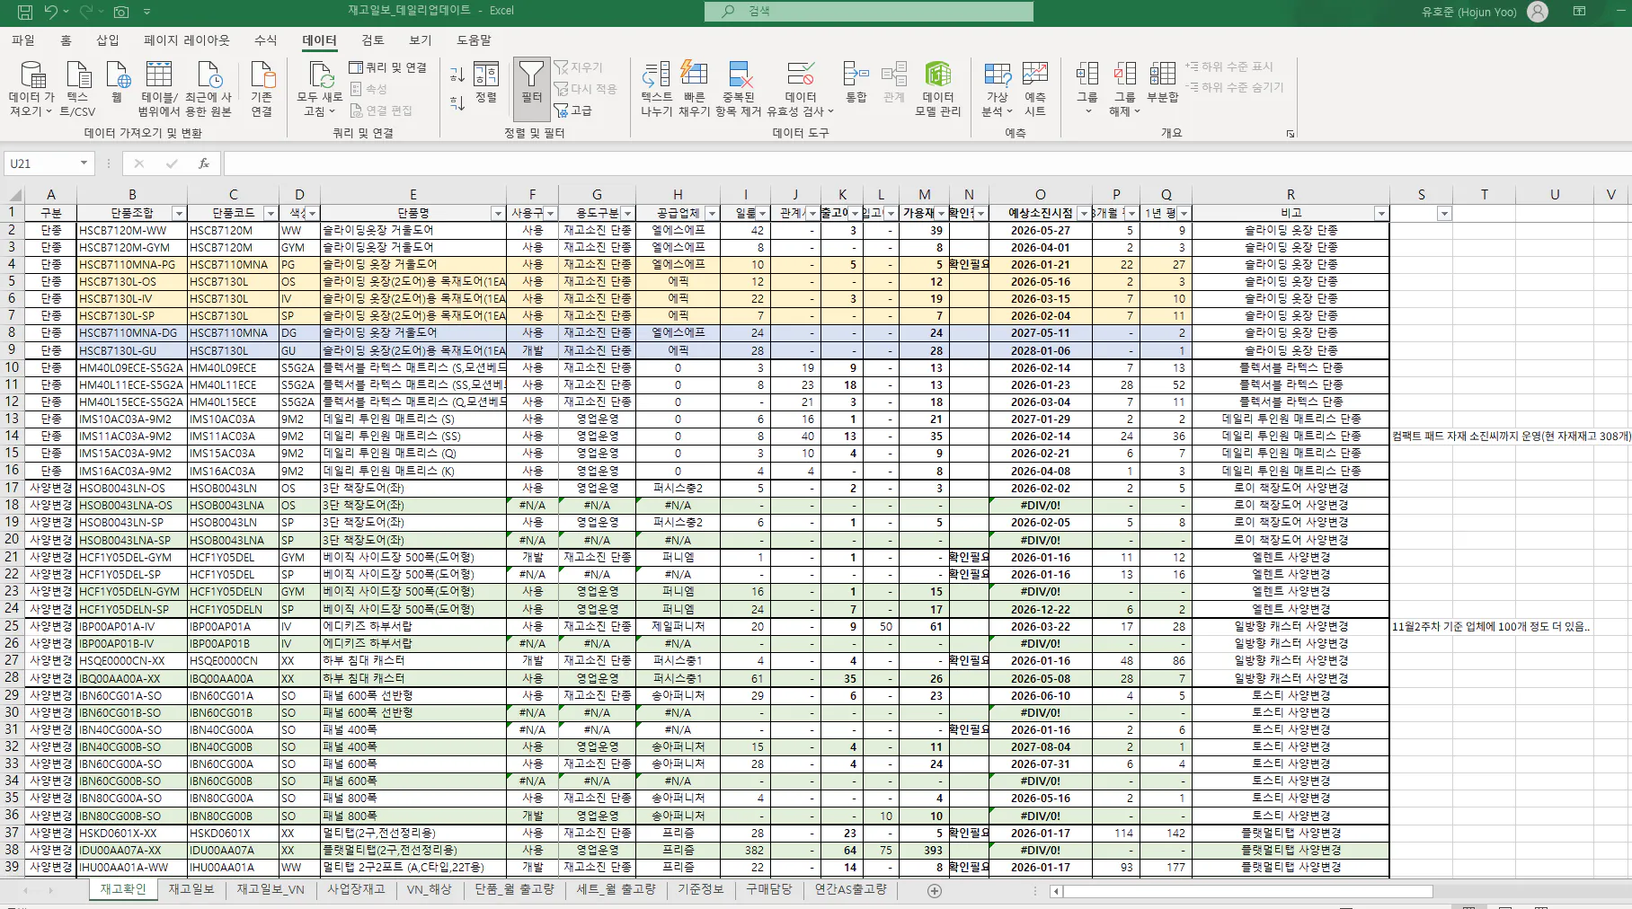Open the Sort (정렬) dialog
The height and width of the screenshot is (909, 1632).
pyautogui.click(x=486, y=83)
